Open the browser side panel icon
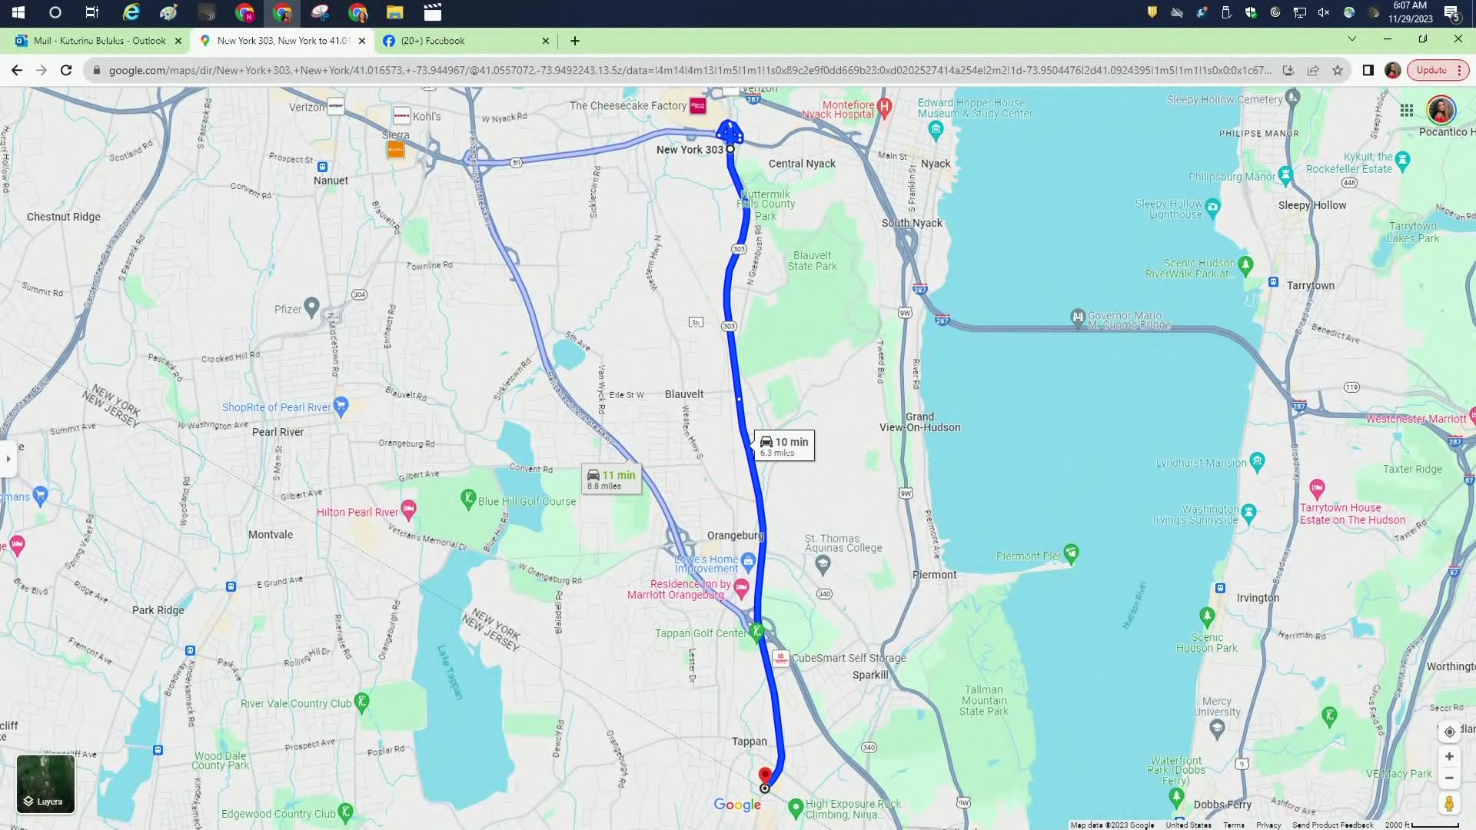The image size is (1476, 830). (1368, 70)
